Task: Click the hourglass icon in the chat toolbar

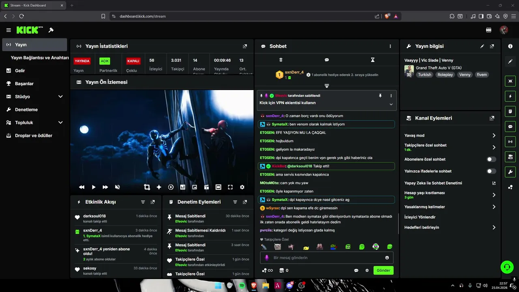Action: (373, 60)
